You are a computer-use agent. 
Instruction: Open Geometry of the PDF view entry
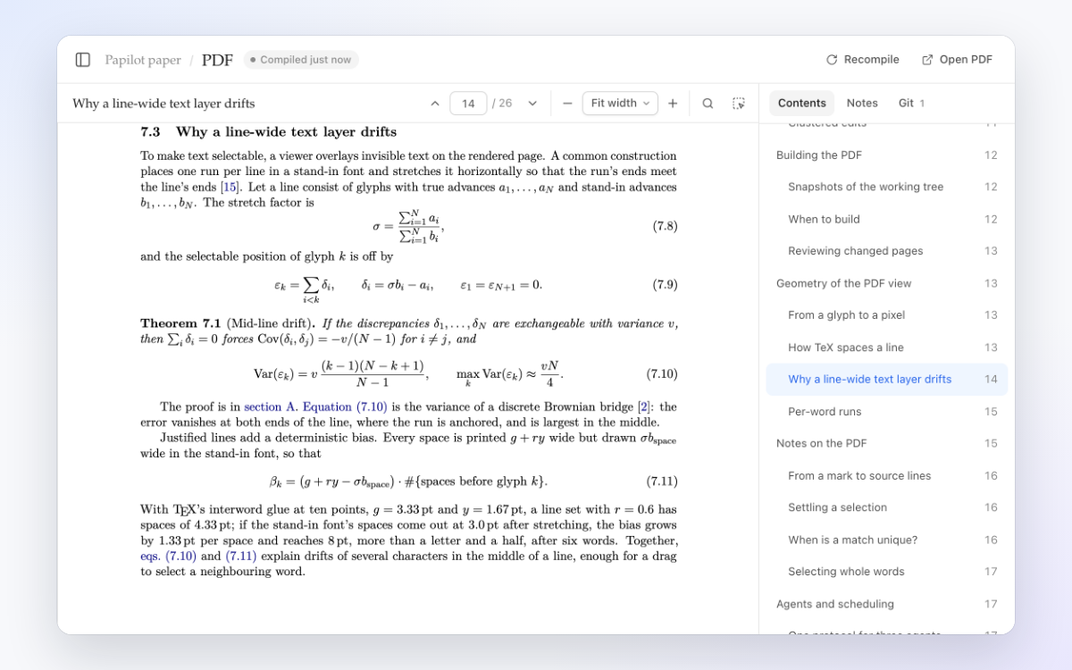[886, 283]
